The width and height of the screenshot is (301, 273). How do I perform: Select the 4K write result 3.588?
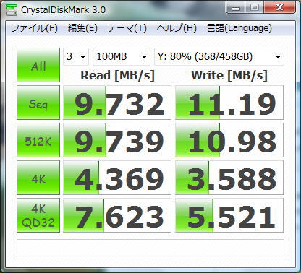(x=229, y=178)
